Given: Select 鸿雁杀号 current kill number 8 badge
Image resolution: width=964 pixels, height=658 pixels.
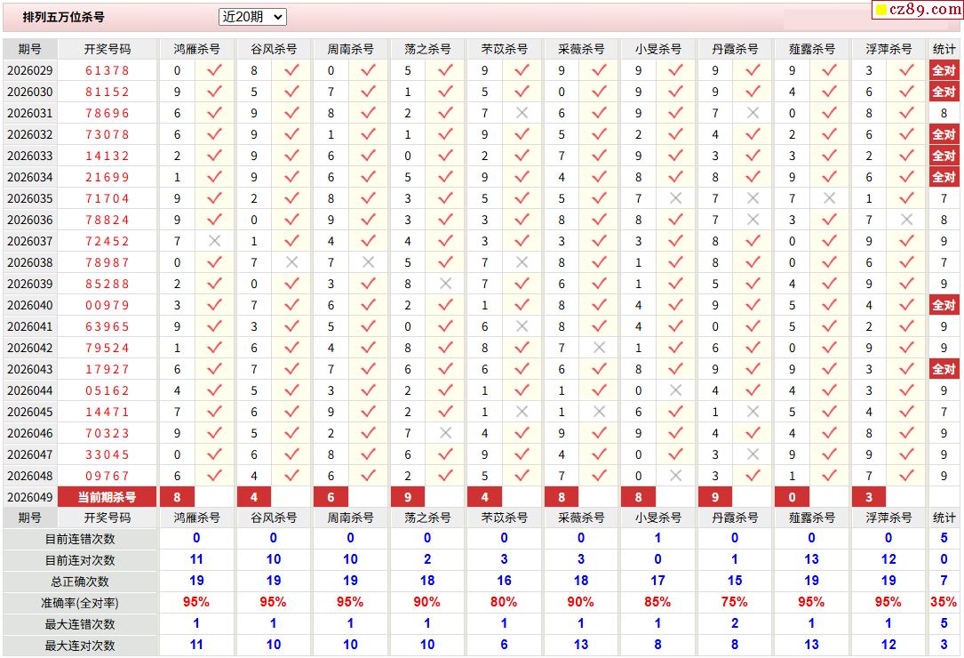Looking at the screenshot, I should pos(178,497).
